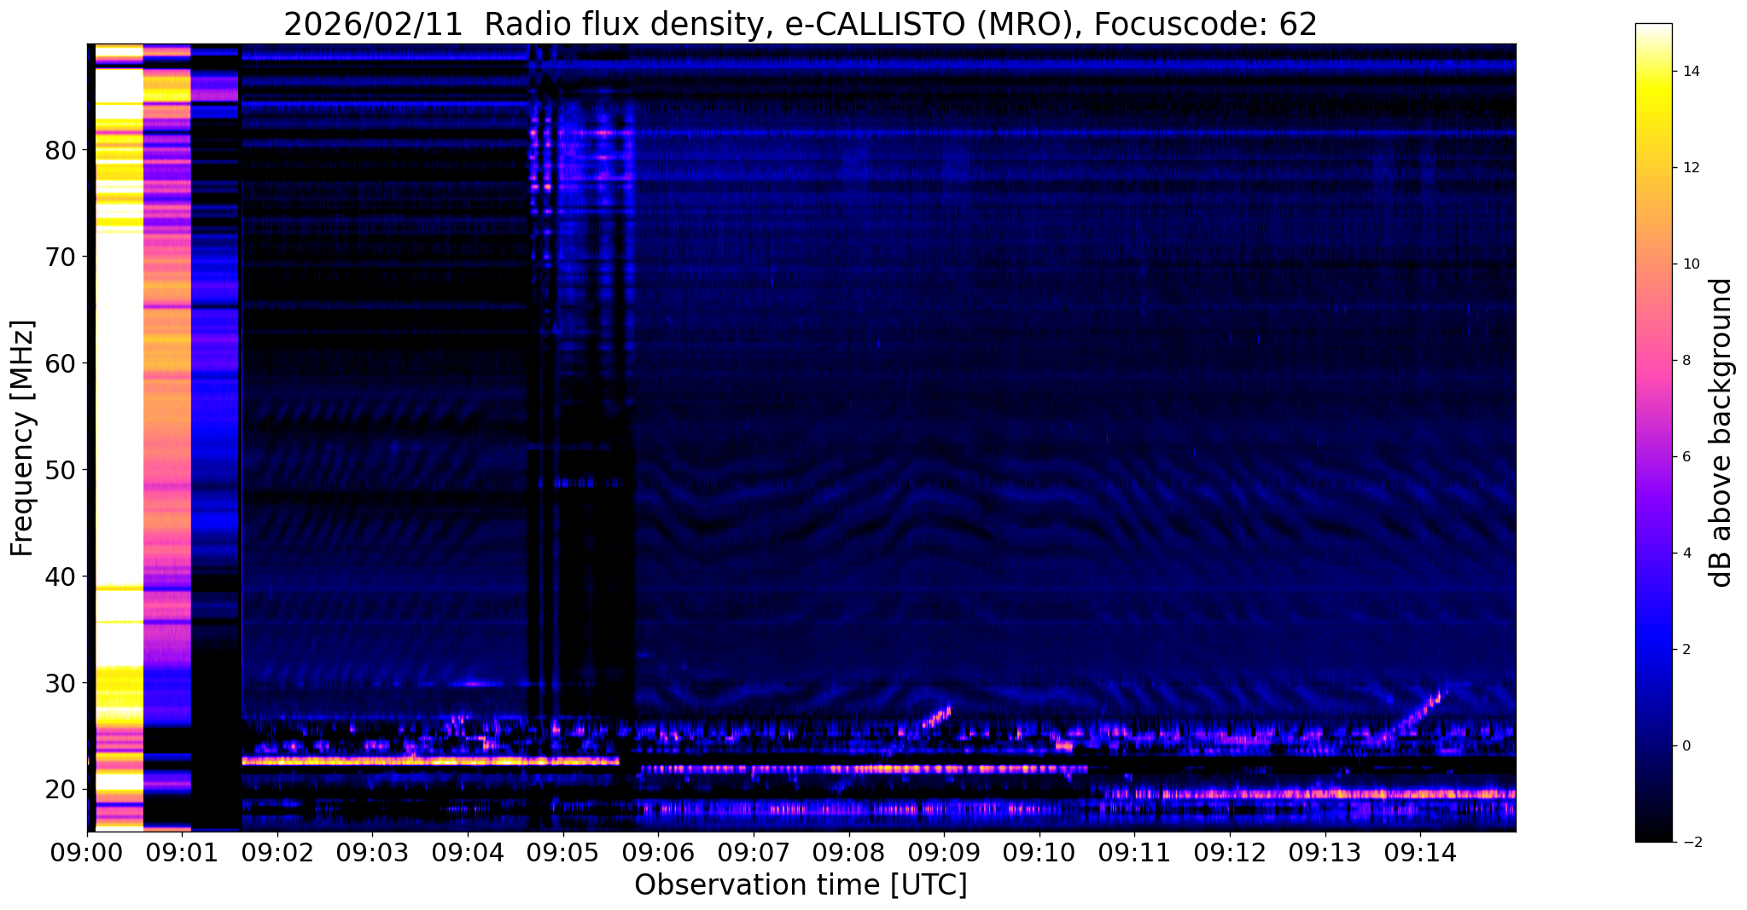1747x910 pixels.
Task: Select the 09:04 tick on the time axis
Action: tap(468, 851)
